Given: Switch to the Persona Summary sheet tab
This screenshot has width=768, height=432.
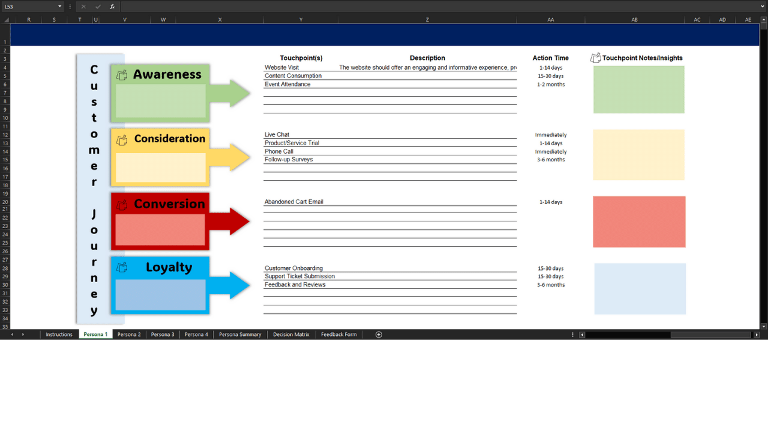Looking at the screenshot, I should tap(240, 335).
